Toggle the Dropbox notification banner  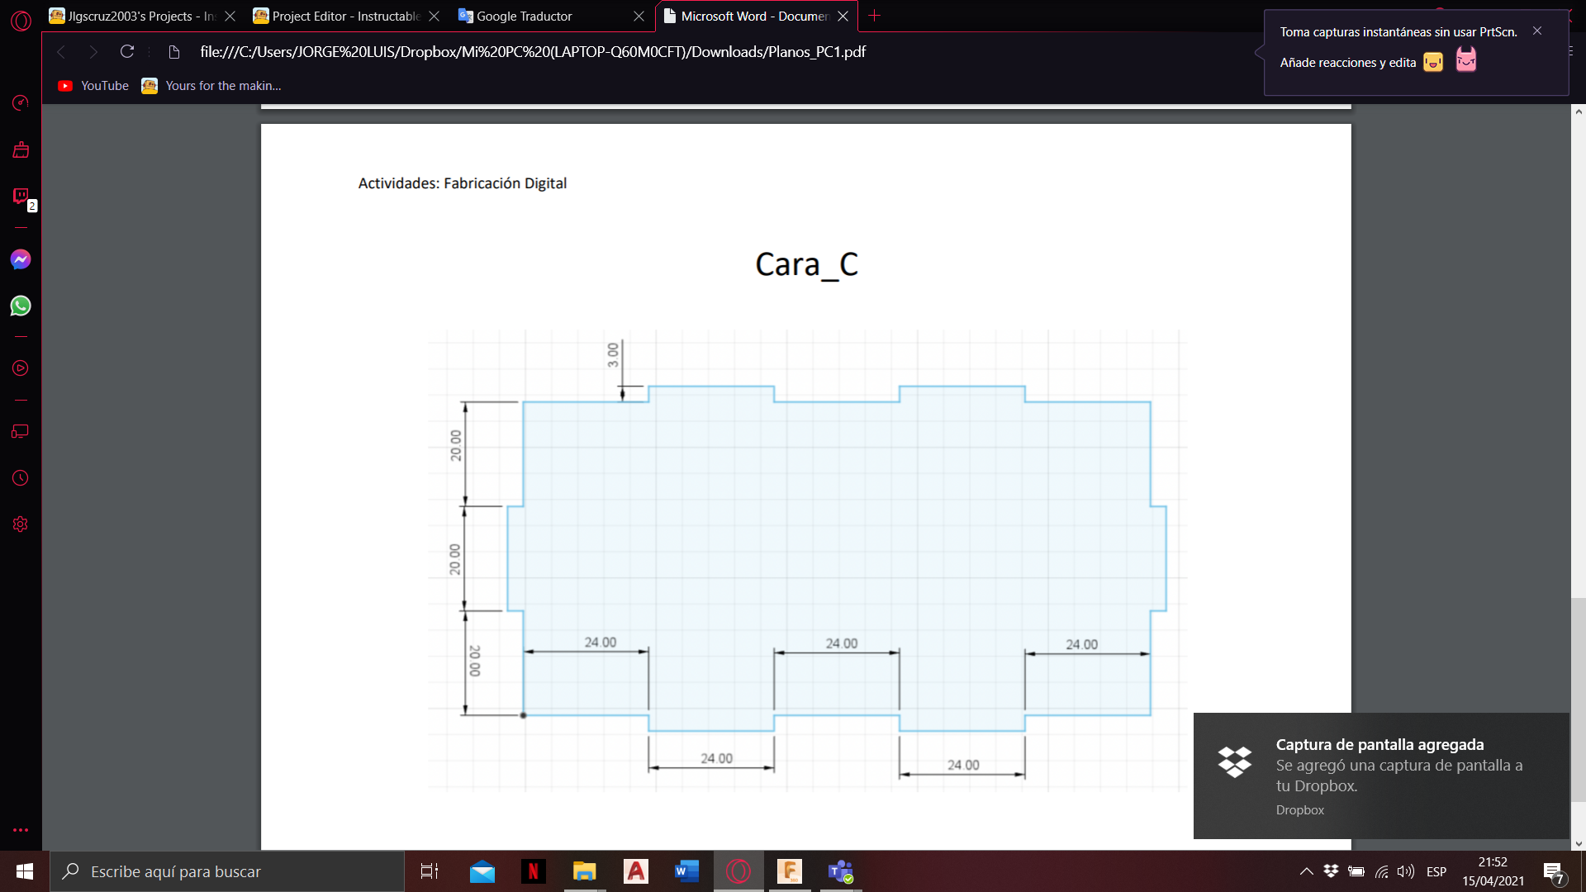coord(1380,775)
